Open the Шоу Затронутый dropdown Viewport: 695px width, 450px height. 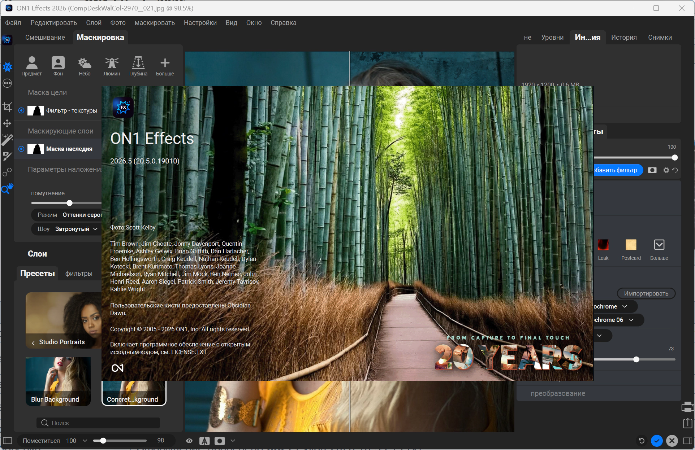pyautogui.click(x=67, y=229)
